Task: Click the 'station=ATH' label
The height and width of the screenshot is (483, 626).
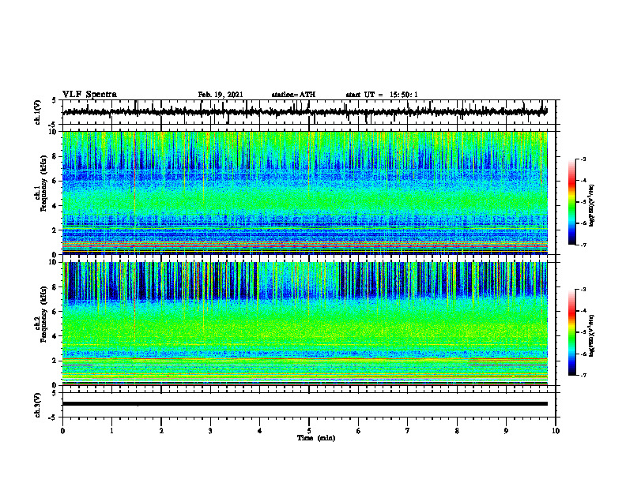Action: (x=293, y=95)
